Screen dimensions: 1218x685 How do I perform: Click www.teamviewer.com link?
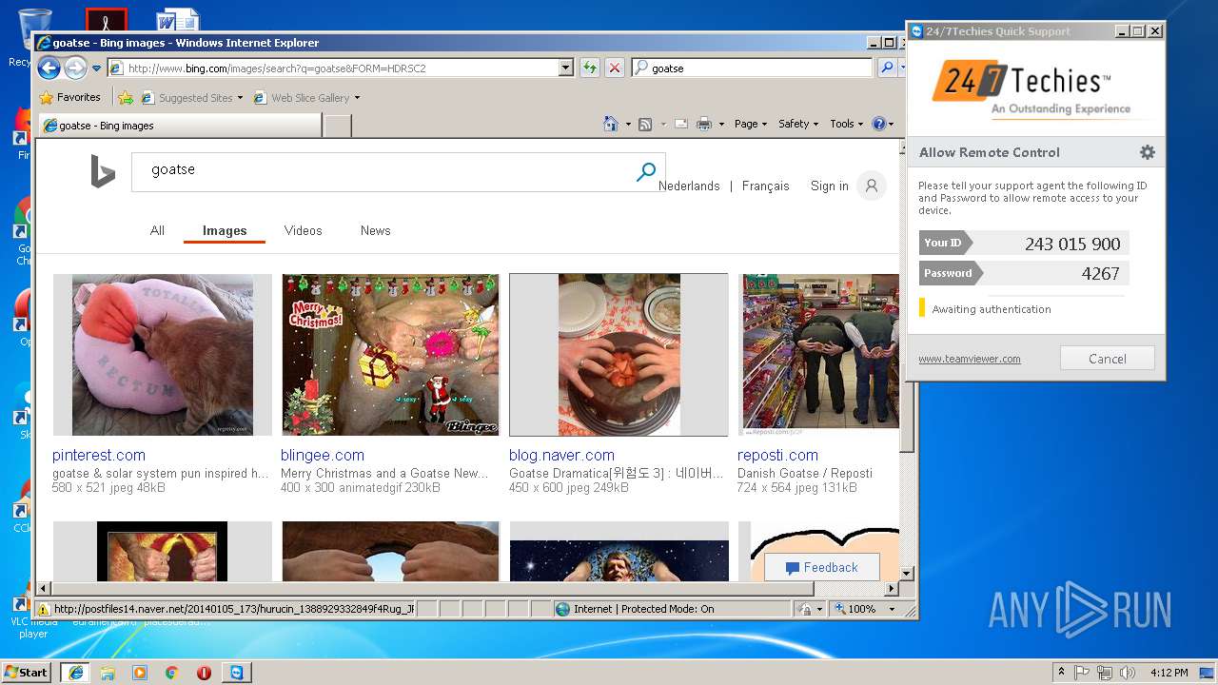pyautogui.click(x=969, y=359)
